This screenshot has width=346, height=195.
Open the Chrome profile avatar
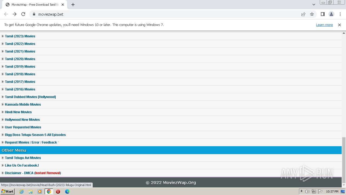[331, 14]
